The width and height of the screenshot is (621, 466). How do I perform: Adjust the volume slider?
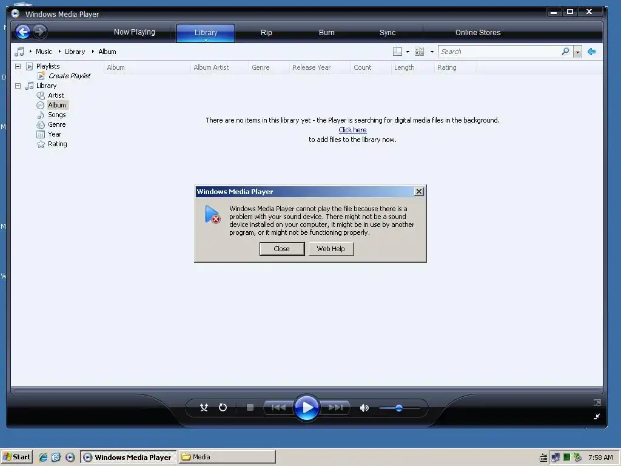tap(399, 408)
